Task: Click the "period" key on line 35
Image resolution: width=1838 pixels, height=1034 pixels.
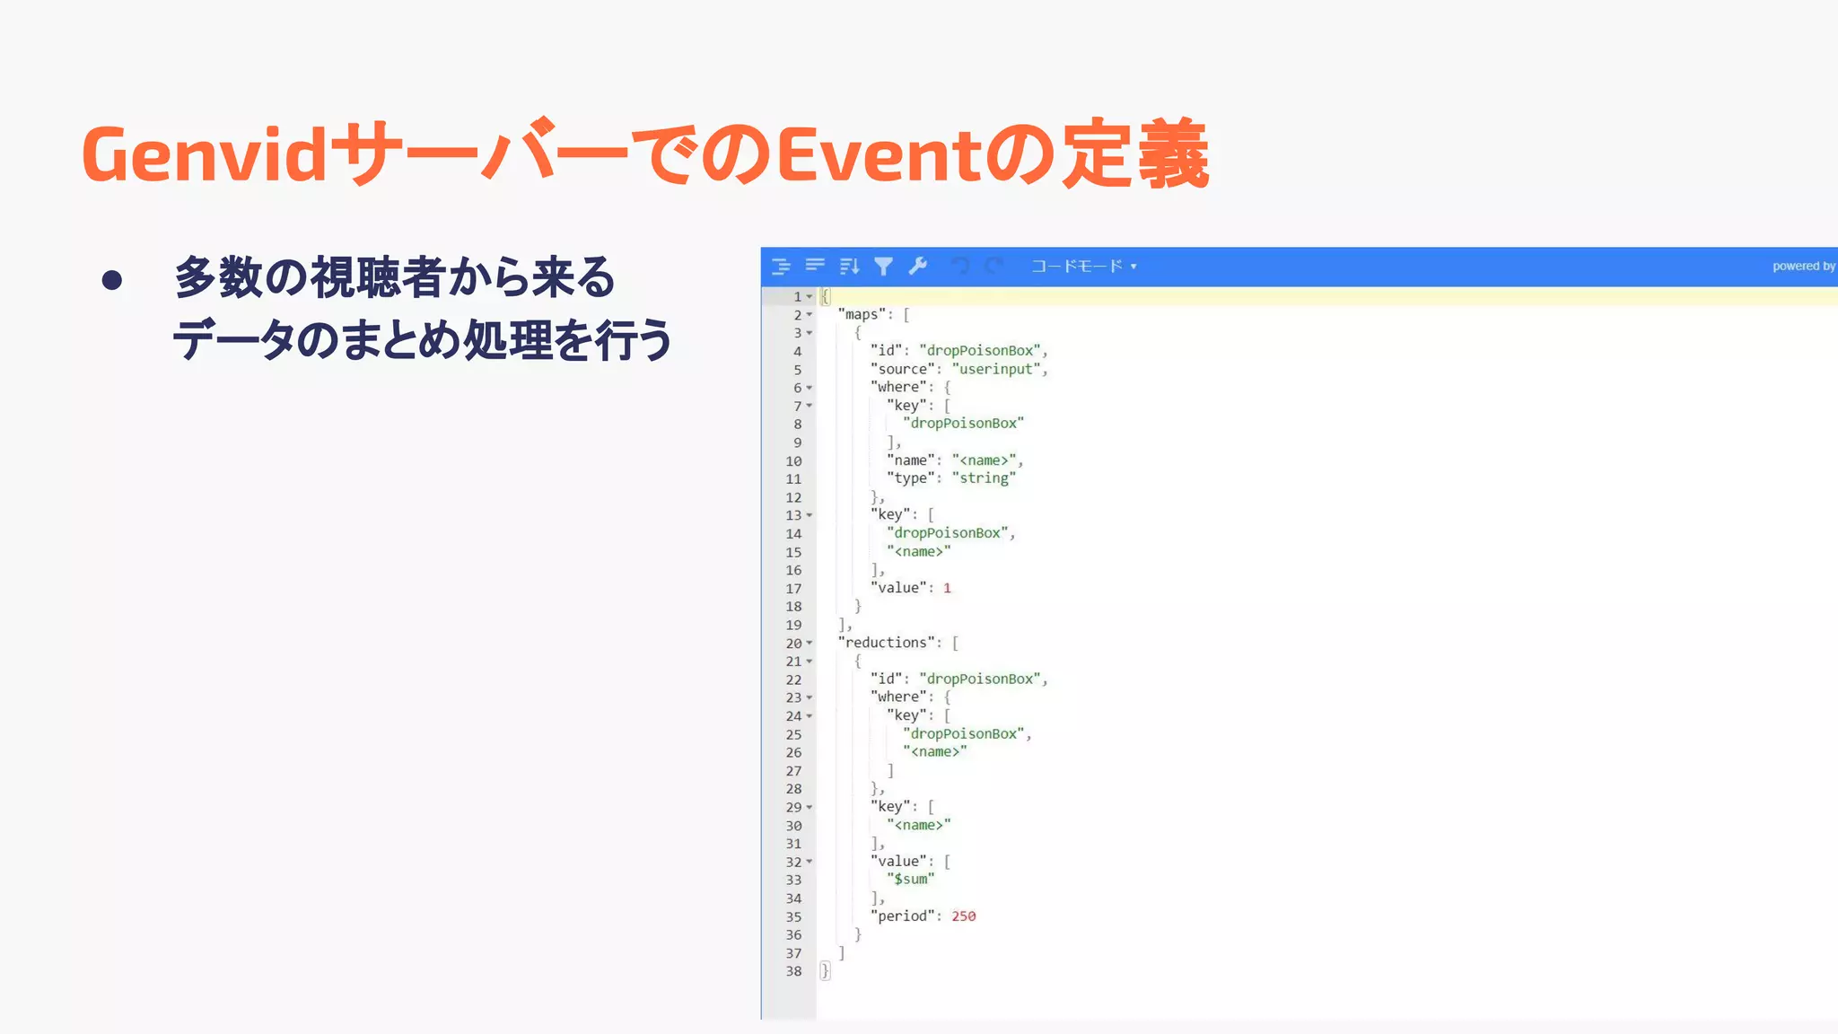Action: pyautogui.click(x=902, y=916)
